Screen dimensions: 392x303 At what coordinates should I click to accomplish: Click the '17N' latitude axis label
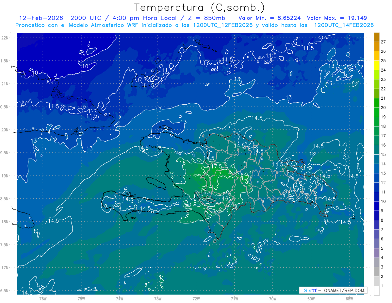pos(6,268)
